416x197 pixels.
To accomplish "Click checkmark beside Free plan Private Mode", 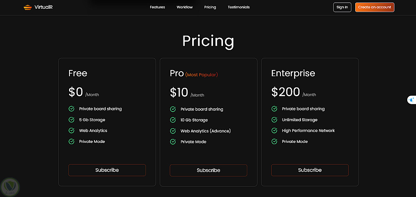I will pos(72,142).
